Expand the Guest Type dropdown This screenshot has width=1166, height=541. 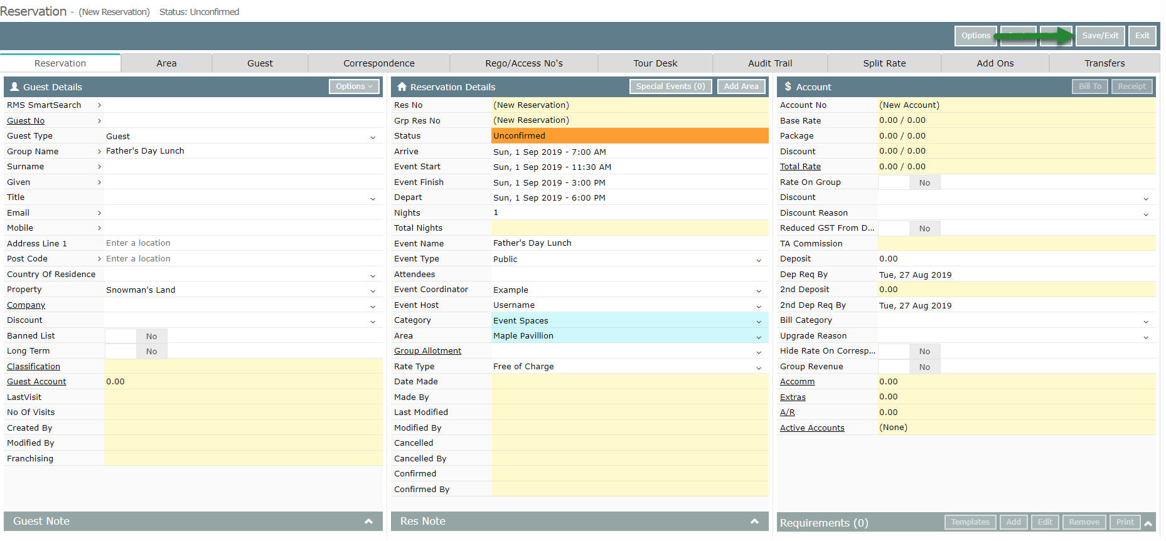point(373,137)
